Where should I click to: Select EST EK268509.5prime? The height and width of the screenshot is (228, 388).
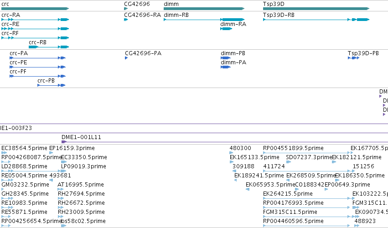[311, 176]
